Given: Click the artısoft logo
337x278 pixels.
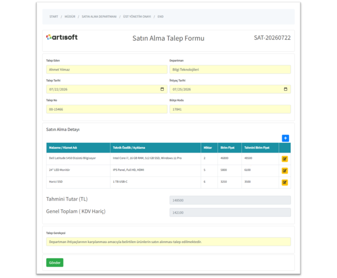Looking at the screenshot, I should point(62,37).
